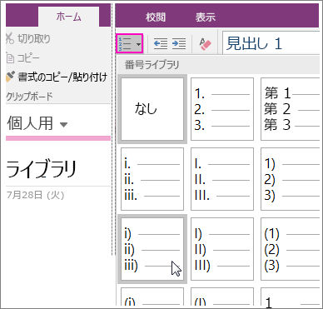323x309 pixels.
Task: Open the 校閲 tab
Action: coord(156,17)
